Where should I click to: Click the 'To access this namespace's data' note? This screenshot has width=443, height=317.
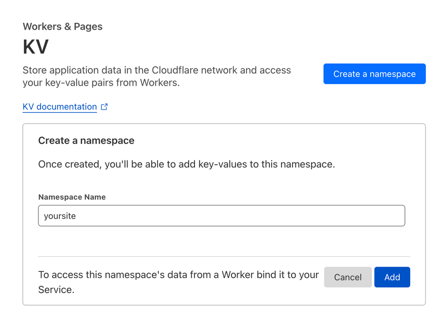pos(178,275)
